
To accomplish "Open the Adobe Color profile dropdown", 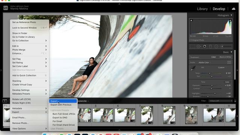I will click(x=205, y=63).
